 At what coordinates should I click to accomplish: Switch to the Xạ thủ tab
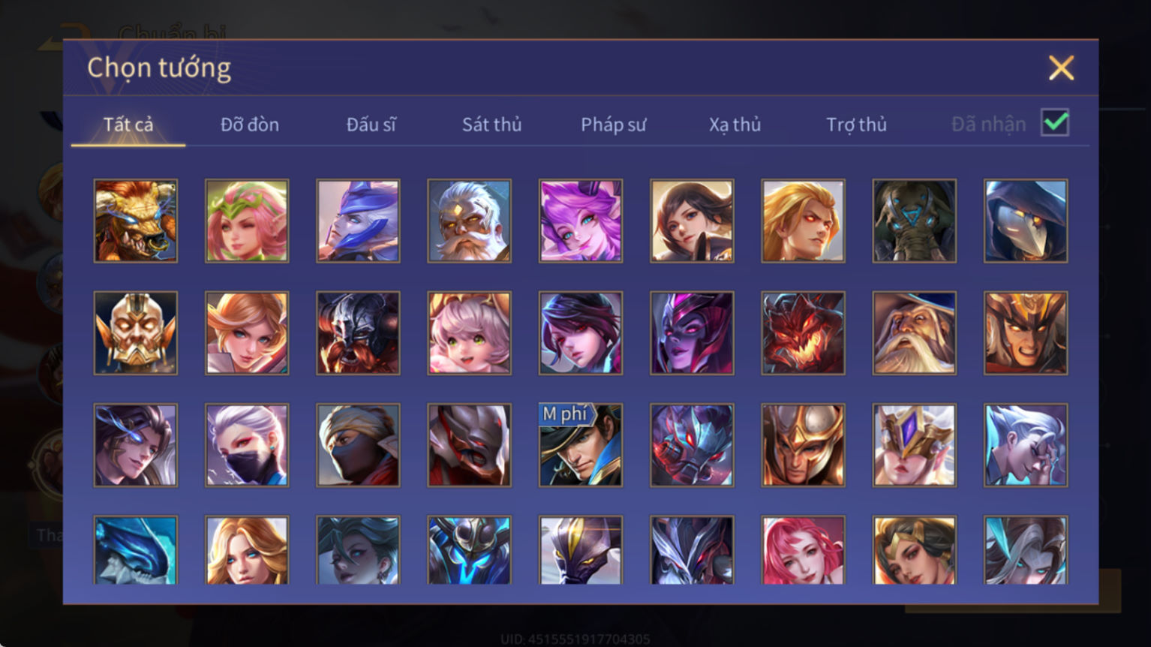pyautogui.click(x=735, y=125)
